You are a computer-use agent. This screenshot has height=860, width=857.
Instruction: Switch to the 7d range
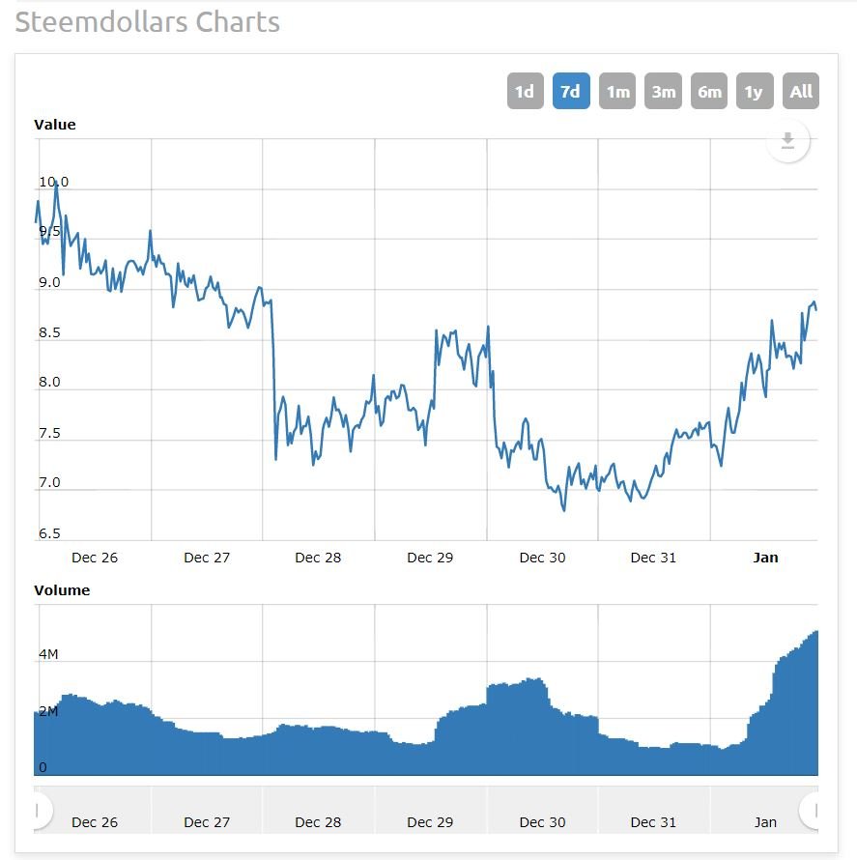point(571,91)
